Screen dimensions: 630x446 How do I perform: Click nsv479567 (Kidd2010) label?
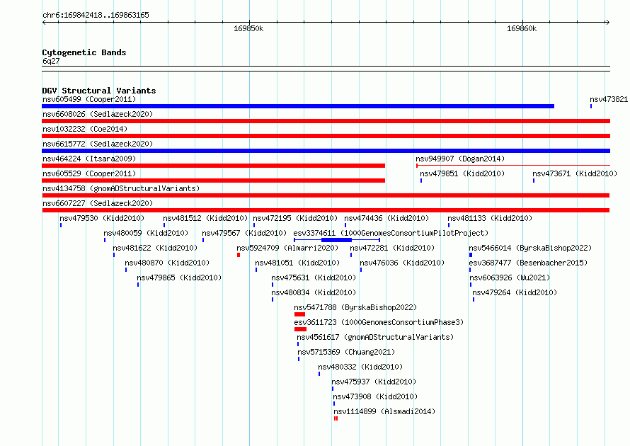tap(244, 233)
